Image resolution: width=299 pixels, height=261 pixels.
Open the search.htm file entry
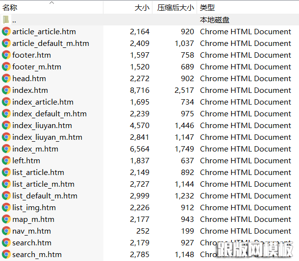tap(32, 242)
